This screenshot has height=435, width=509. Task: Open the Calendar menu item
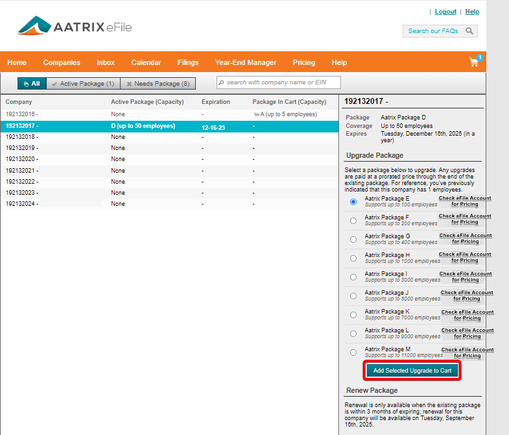(x=146, y=62)
